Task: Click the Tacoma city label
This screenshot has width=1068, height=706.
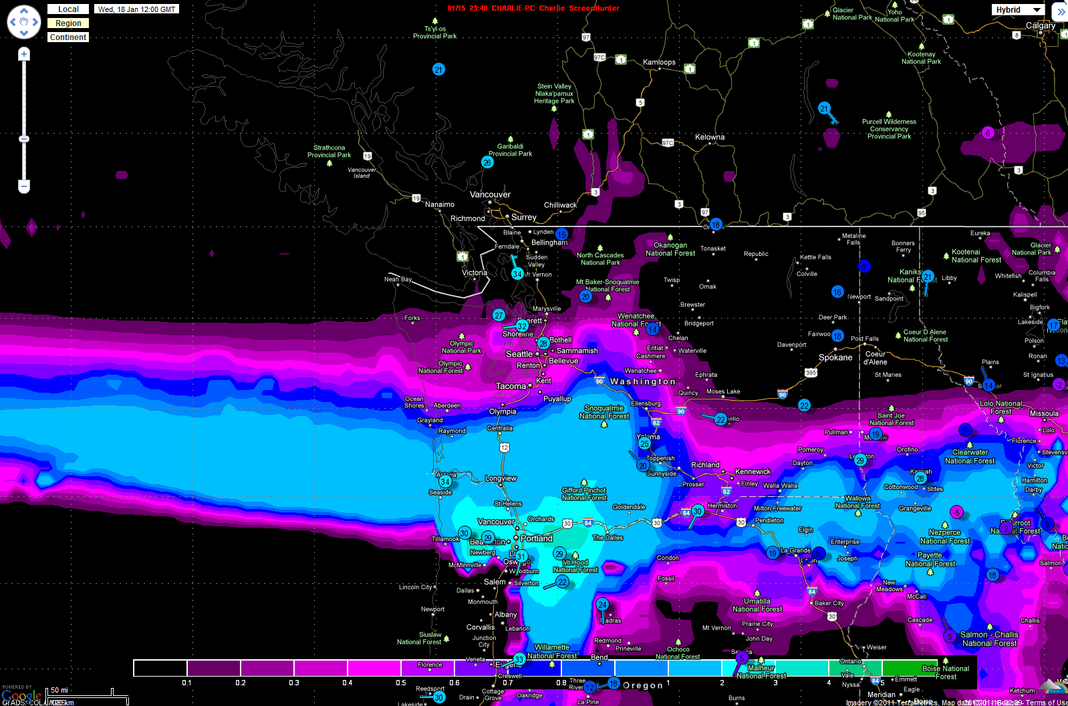Action: point(511,386)
